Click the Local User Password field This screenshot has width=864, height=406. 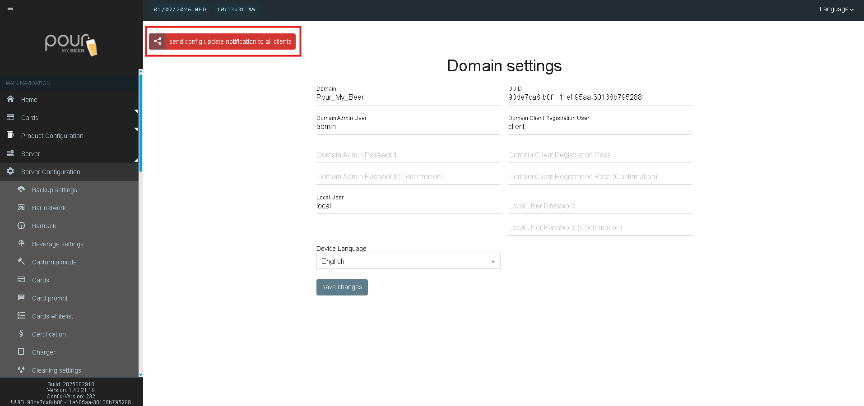tap(600, 206)
